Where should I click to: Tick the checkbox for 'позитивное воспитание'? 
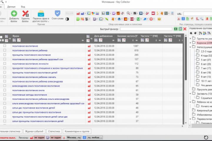(5, 46)
